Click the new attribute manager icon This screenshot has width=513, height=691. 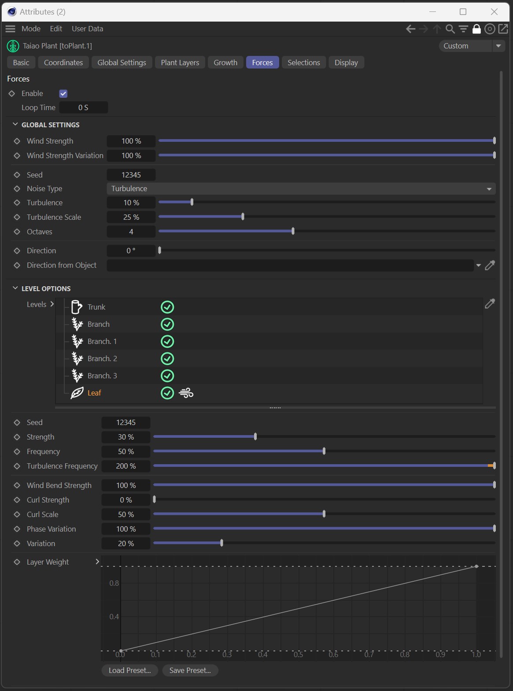(503, 29)
